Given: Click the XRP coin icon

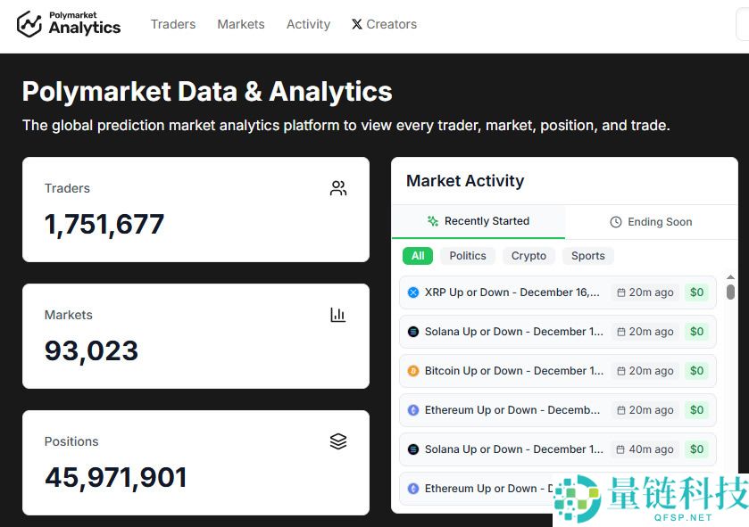Looking at the screenshot, I should pyautogui.click(x=413, y=292).
